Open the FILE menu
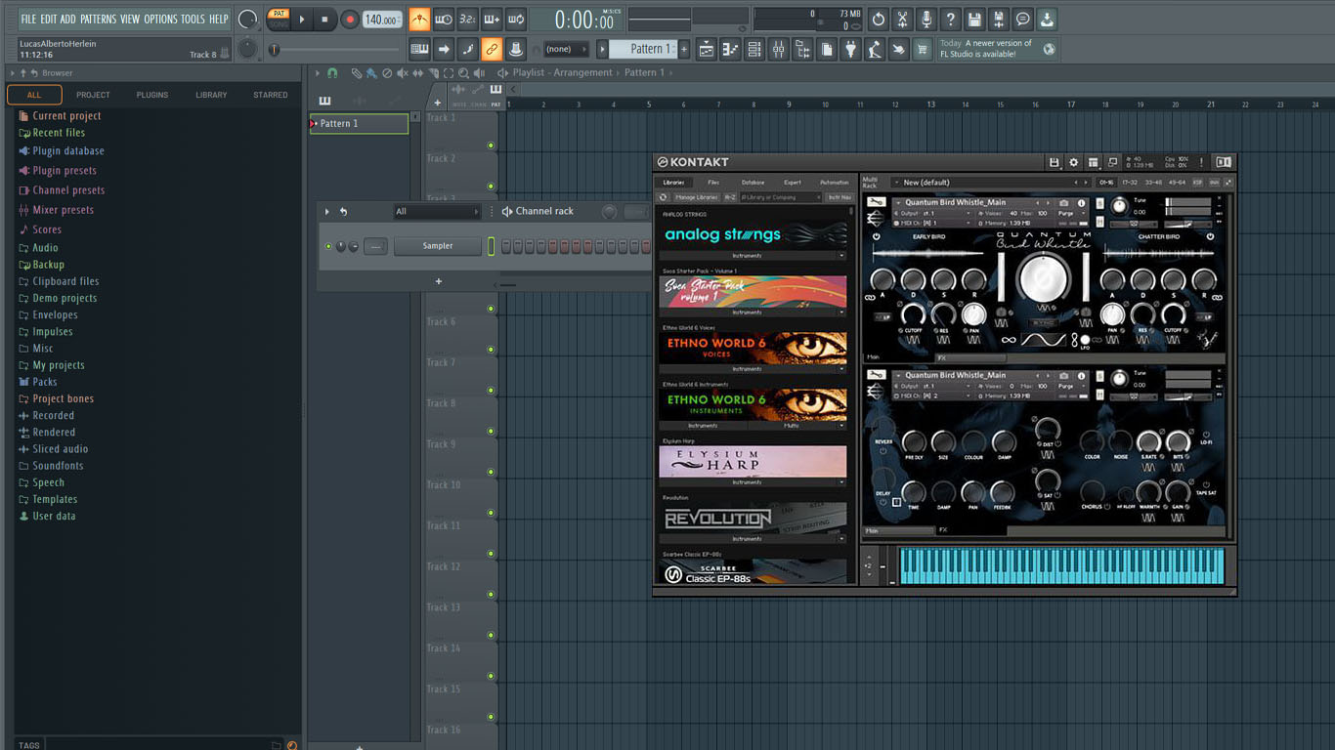The height and width of the screenshot is (750, 1335). point(28,19)
